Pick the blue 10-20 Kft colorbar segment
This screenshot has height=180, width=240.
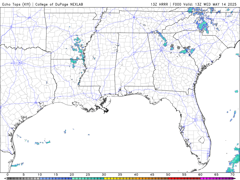pos(56,178)
